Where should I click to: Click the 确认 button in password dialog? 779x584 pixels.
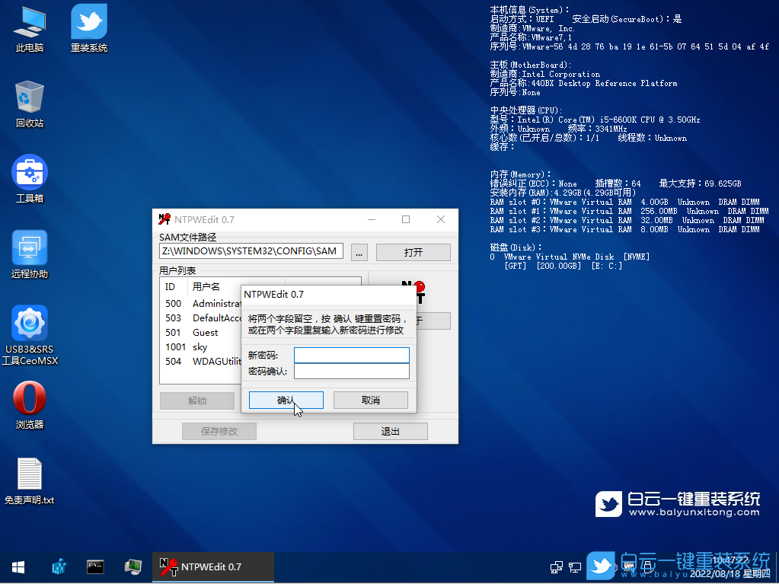click(x=286, y=400)
